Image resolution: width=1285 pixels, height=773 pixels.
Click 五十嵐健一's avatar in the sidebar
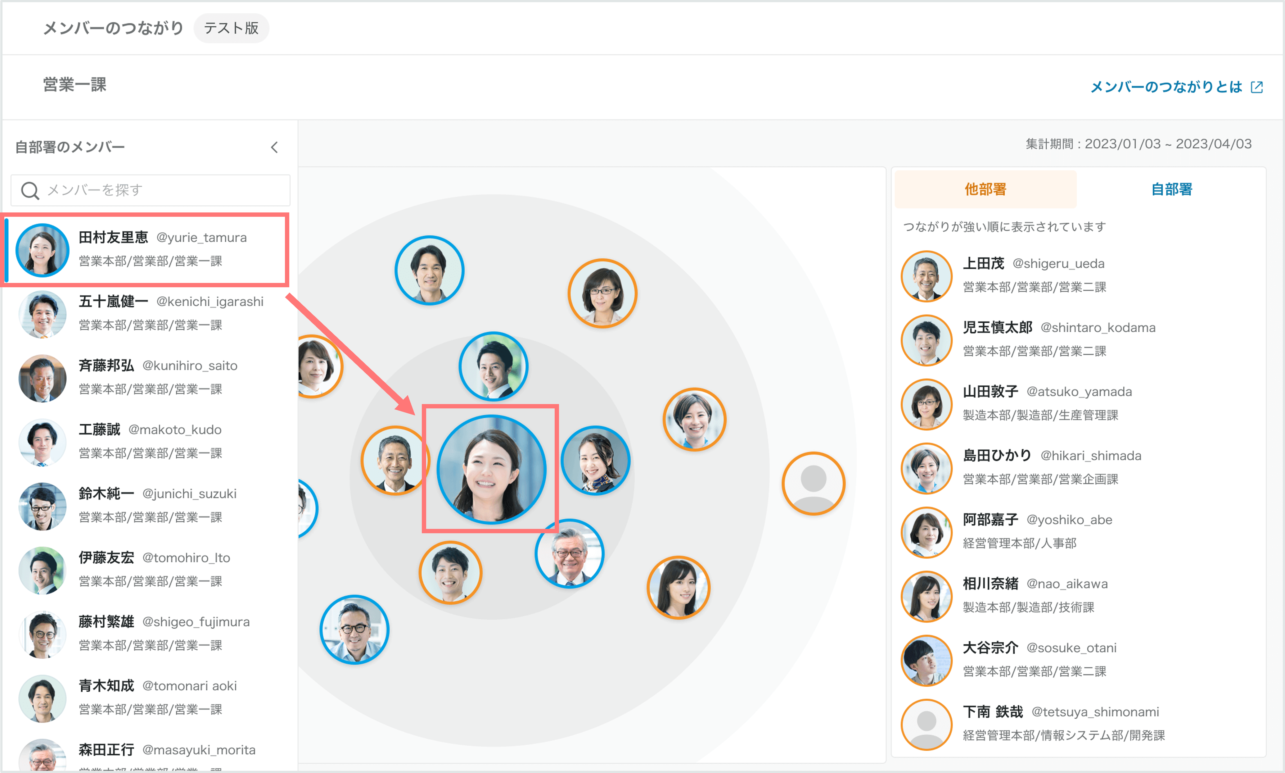pos(43,314)
